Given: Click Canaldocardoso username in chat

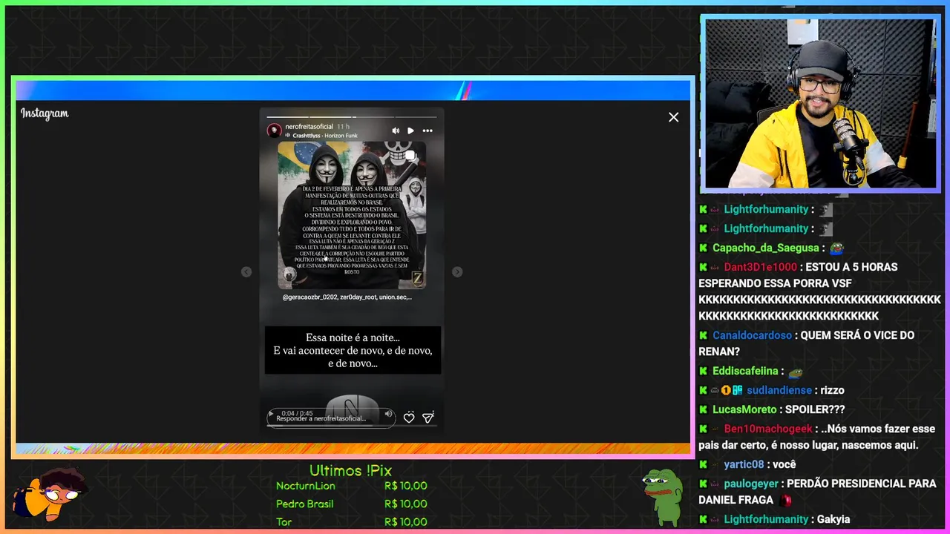Looking at the screenshot, I should coord(753,335).
